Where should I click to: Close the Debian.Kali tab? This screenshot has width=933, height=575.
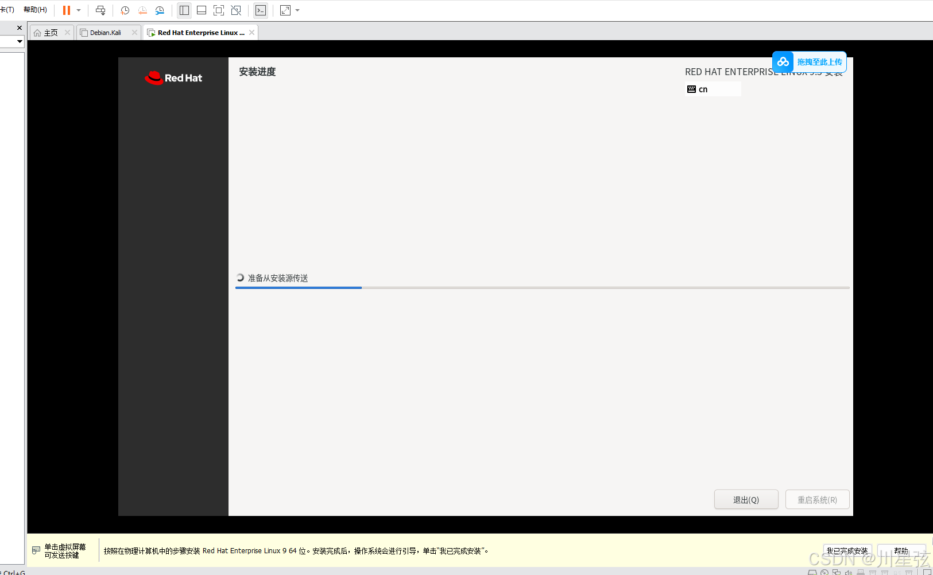point(134,33)
